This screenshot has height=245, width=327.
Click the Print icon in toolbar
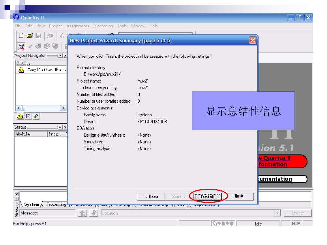click(49, 36)
